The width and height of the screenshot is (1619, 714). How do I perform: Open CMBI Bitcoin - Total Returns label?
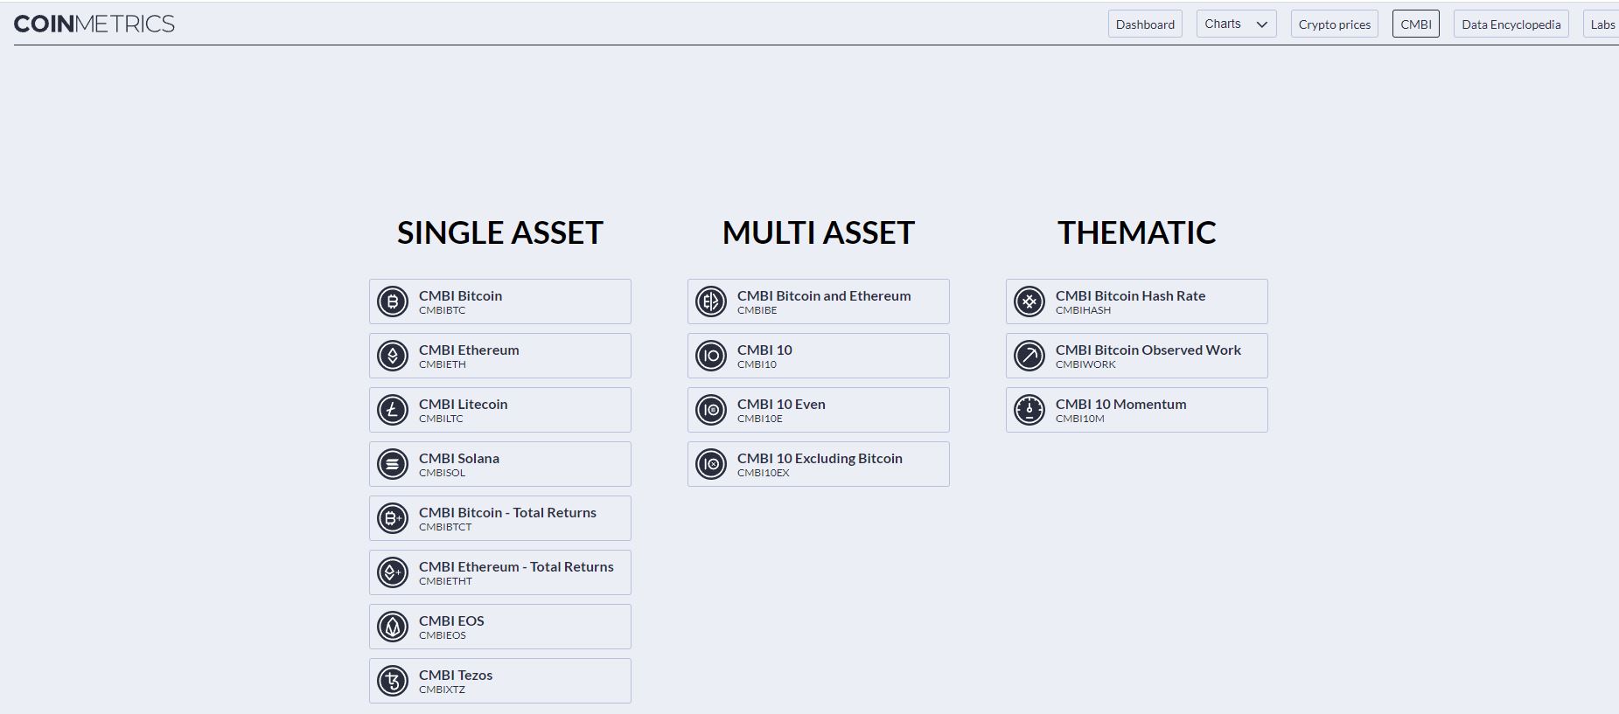[x=507, y=512]
